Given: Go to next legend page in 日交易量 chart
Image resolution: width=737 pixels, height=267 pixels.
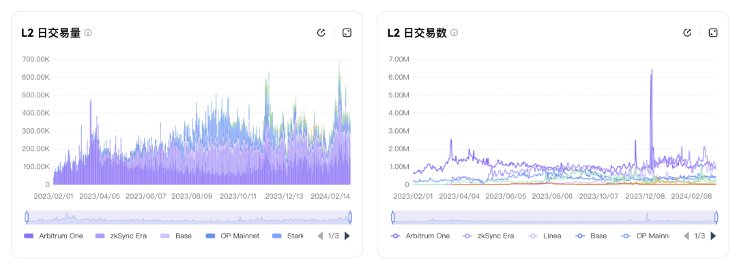Looking at the screenshot, I should pyautogui.click(x=347, y=236).
